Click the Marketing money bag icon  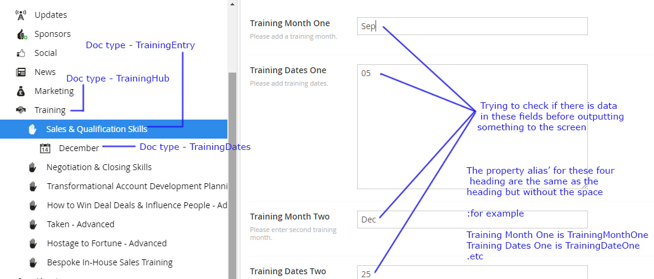pyautogui.click(x=21, y=91)
